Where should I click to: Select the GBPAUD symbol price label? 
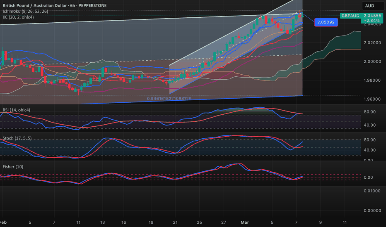tap(350, 16)
